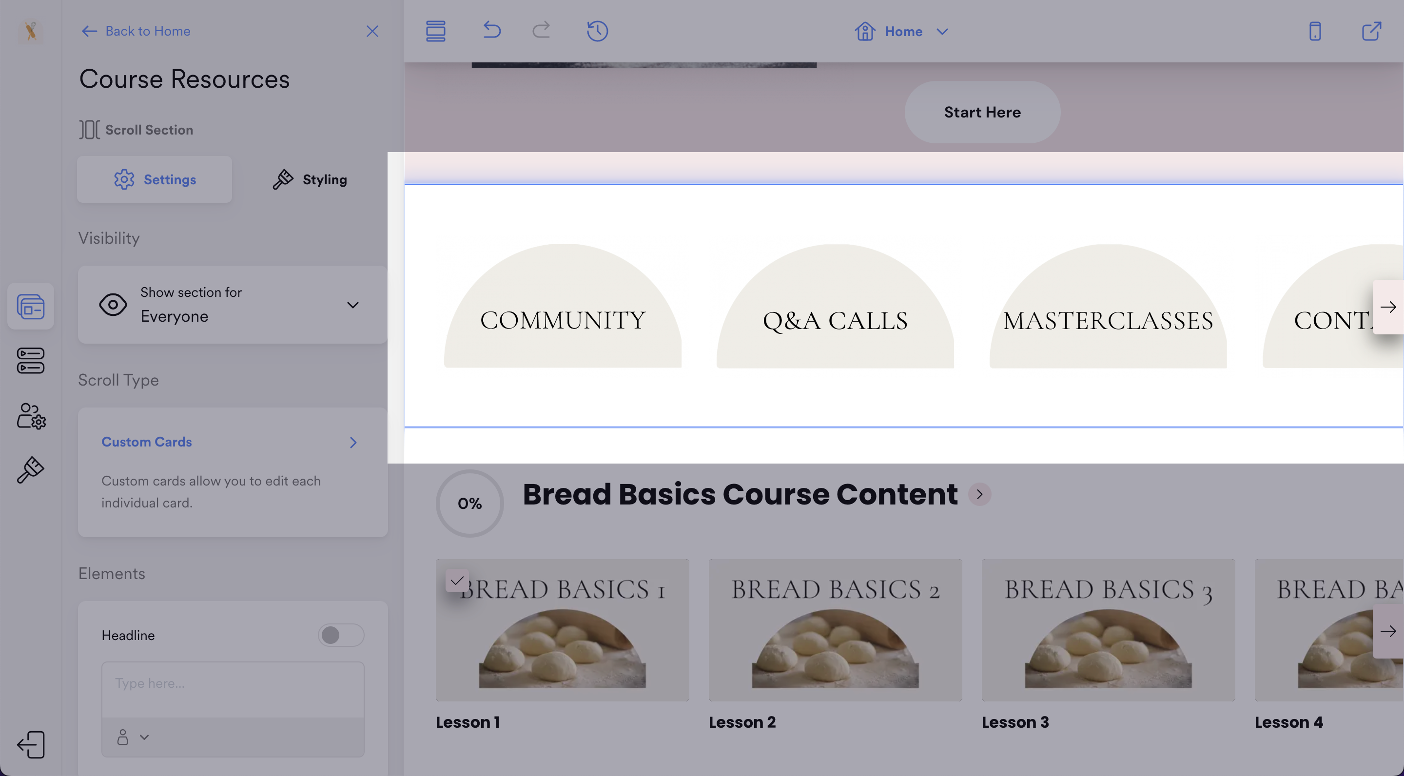Toggle the Headline element switch
Viewport: 1404px width, 776px height.
[x=341, y=635]
